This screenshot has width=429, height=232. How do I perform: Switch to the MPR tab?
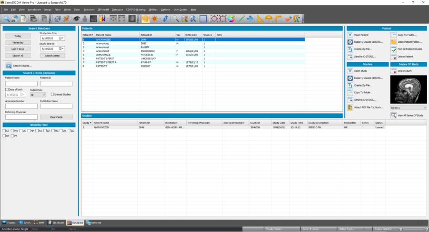[40, 222]
